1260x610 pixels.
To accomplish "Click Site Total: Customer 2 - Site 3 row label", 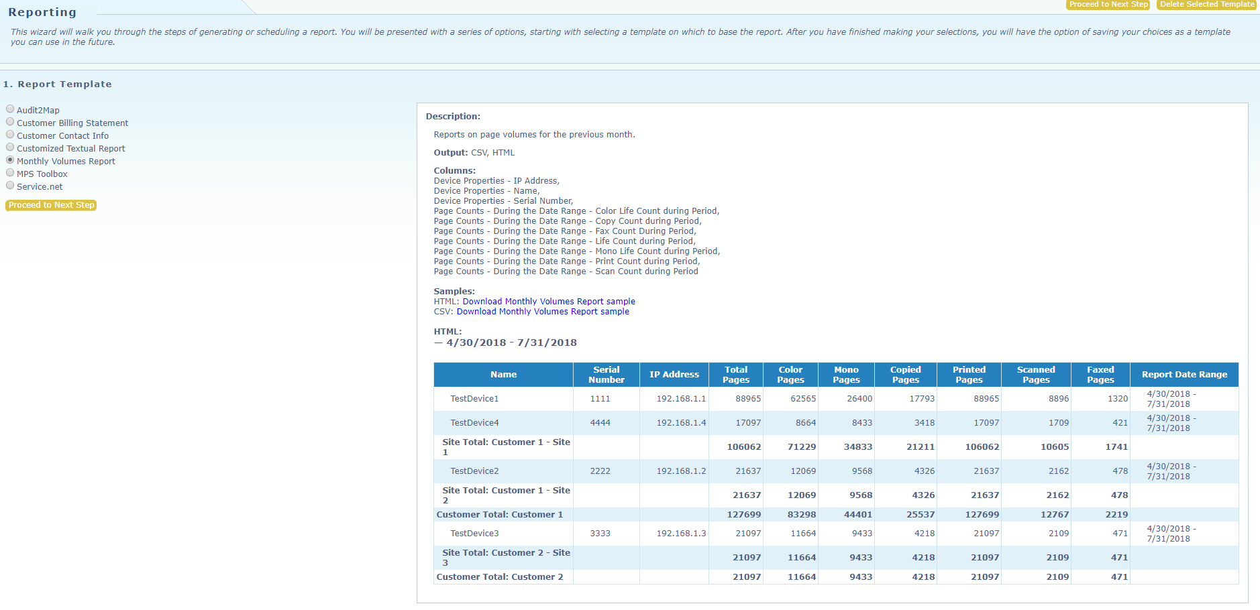I will coord(506,558).
